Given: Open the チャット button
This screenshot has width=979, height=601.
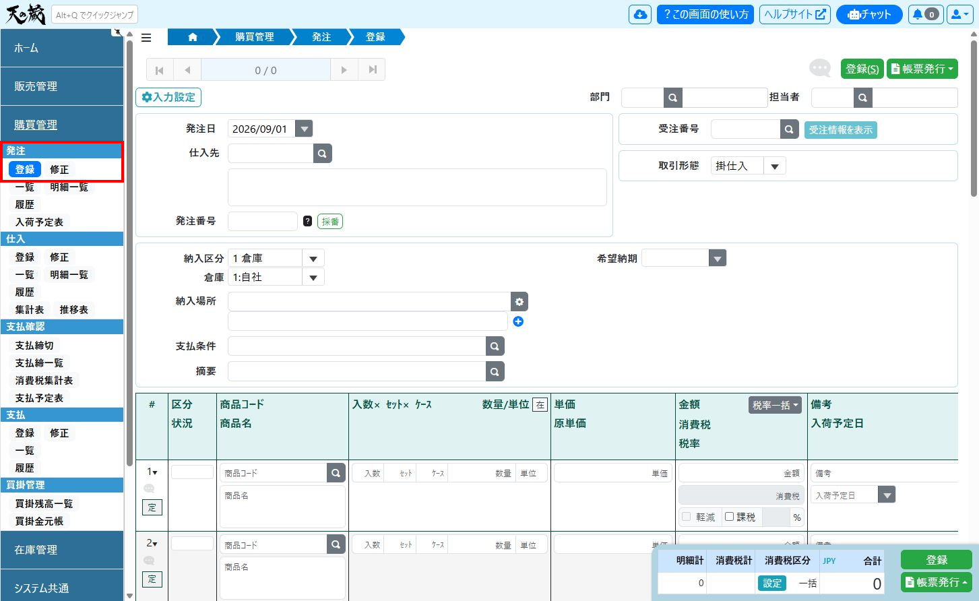Looking at the screenshot, I should (869, 14).
